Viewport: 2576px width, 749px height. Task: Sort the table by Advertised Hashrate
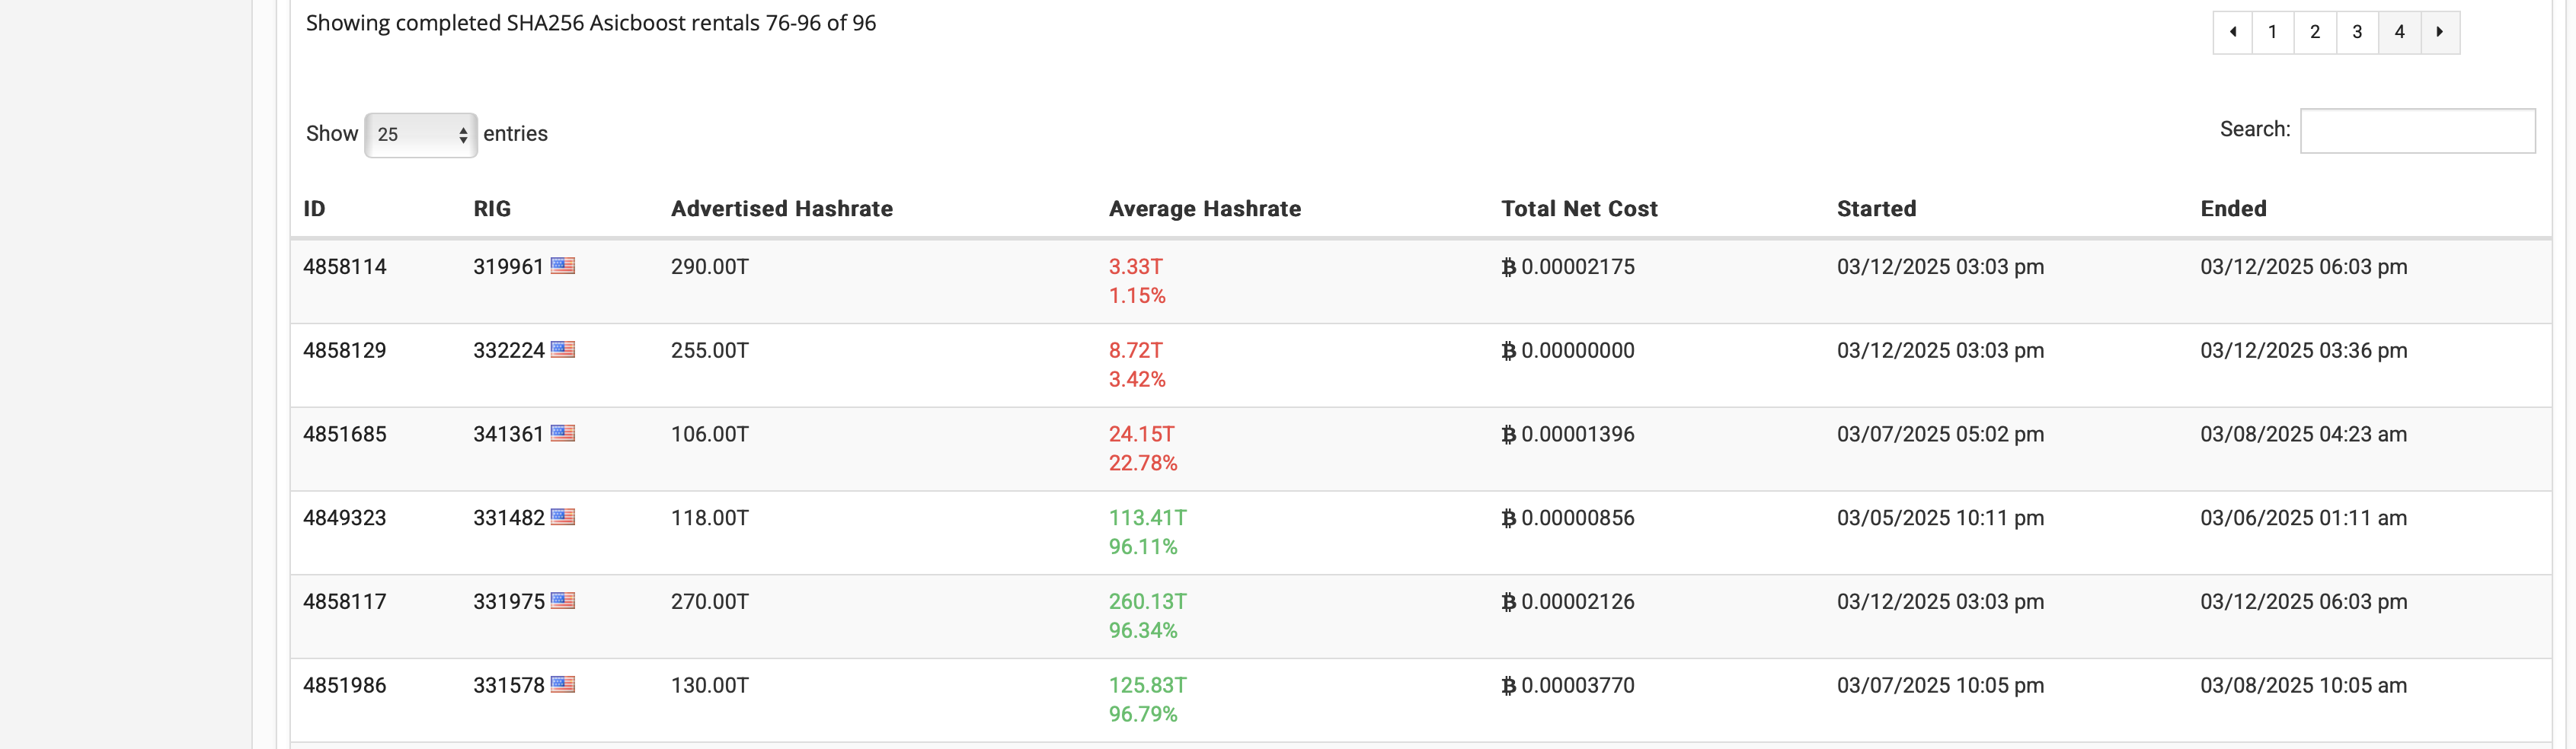pyautogui.click(x=781, y=209)
